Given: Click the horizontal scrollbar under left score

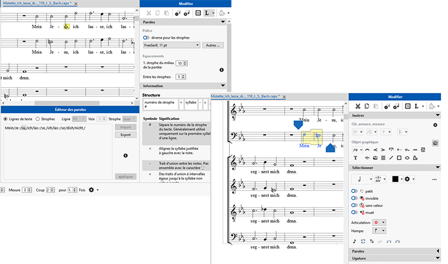Looking at the screenshot, I should click(68, 103).
